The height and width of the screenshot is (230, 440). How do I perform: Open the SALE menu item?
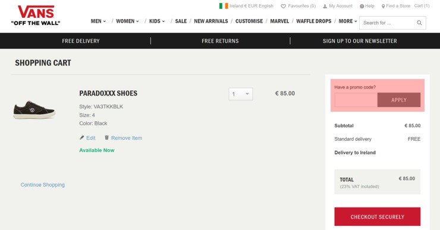(181, 21)
